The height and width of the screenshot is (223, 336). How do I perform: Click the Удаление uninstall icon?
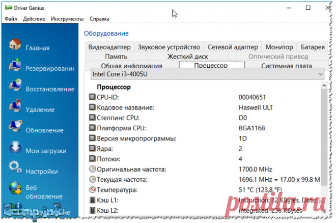point(14,107)
